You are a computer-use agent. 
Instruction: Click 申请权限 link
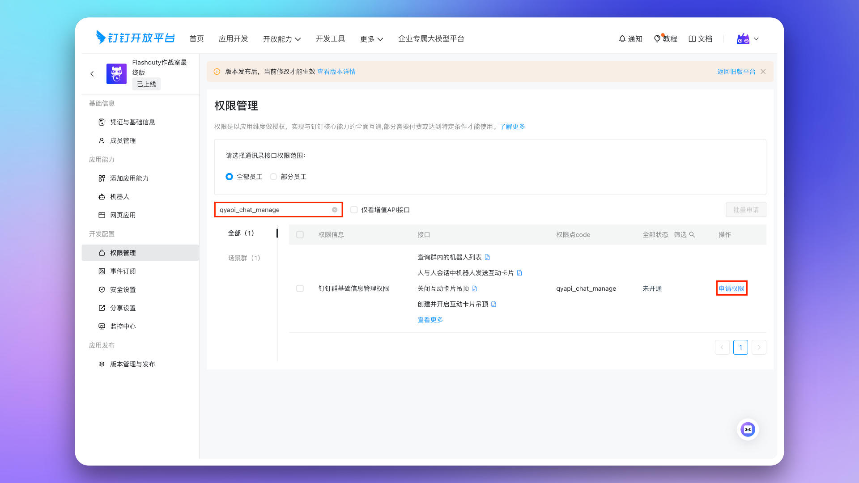point(731,288)
